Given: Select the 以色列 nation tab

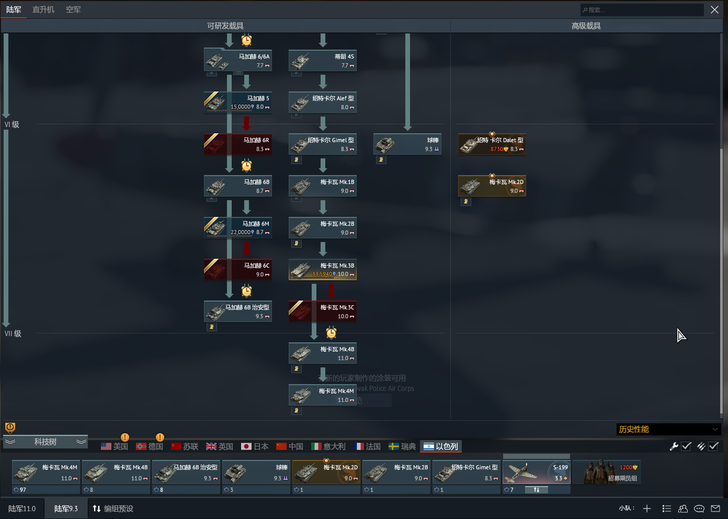Looking at the screenshot, I should [441, 446].
